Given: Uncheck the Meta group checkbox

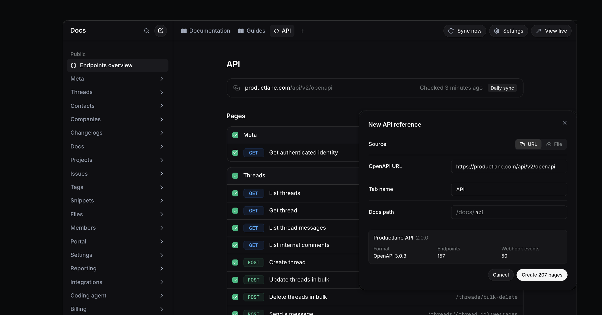Looking at the screenshot, I should [x=235, y=135].
